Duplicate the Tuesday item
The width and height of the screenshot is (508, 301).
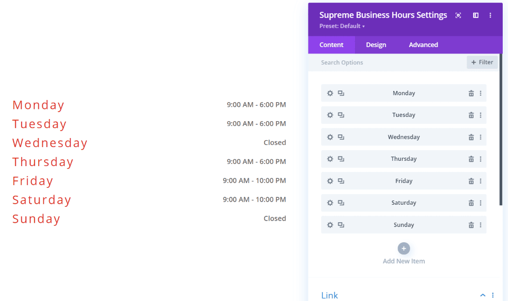click(x=341, y=115)
